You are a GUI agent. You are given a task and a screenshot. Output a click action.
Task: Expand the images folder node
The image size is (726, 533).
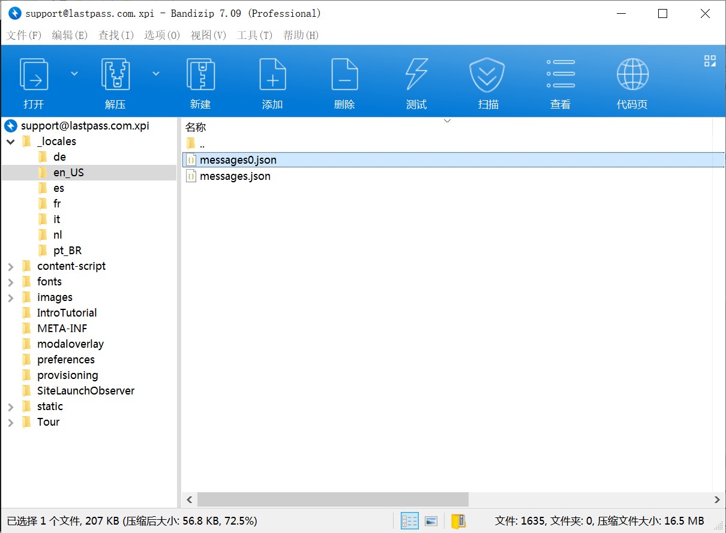click(x=11, y=298)
